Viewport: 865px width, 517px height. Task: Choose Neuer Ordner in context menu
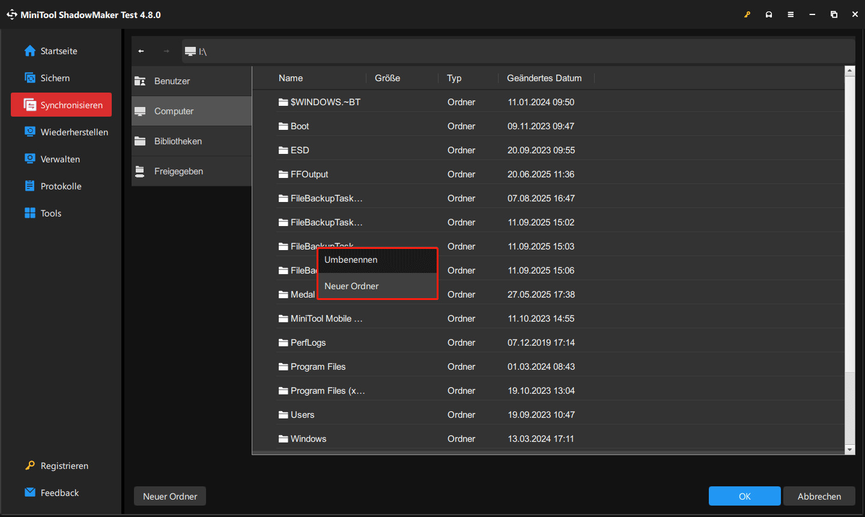pos(352,286)
